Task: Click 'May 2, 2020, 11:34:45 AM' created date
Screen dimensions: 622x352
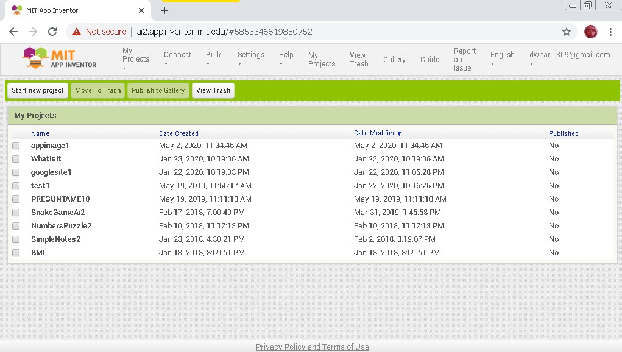Action: pyautogui.click(x=203, y=146)
